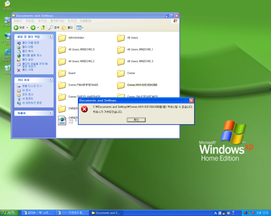Close the access-denied error dialog

coord(191,100)
